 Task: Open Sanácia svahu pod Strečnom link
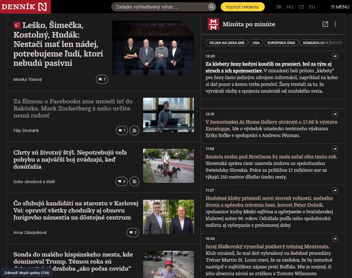[x=271, y=157]
